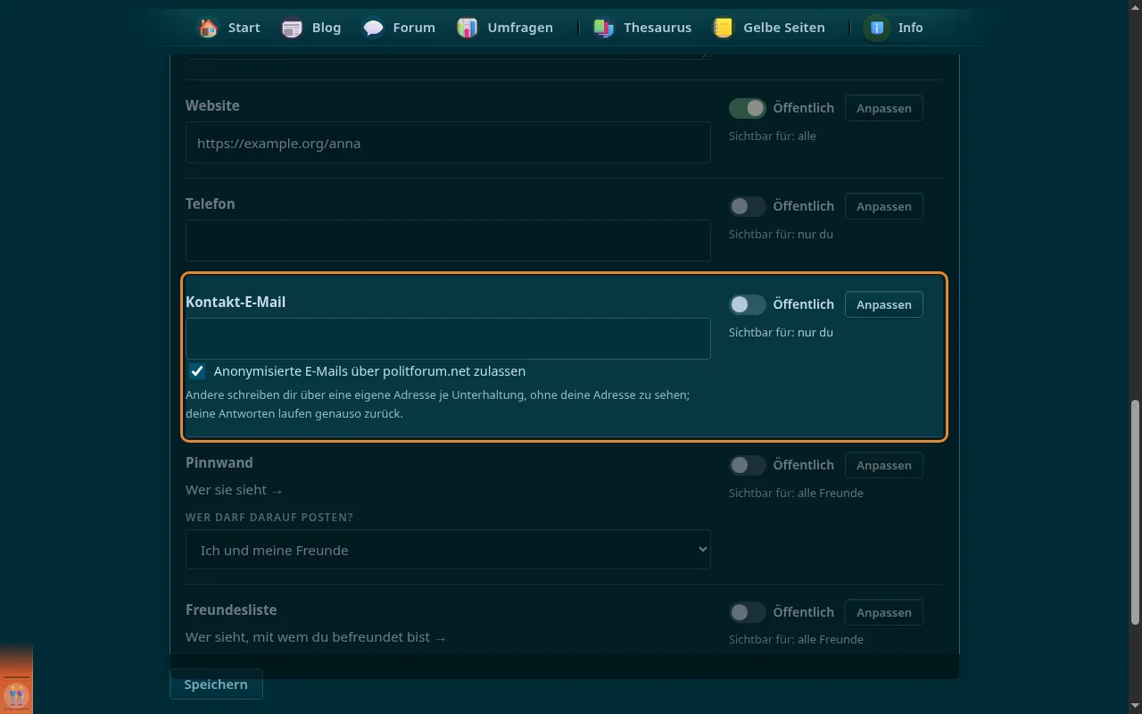Click the orange avatar icon at bottom-left
The height and width of the screenshot is (714, 1142).
pos(16,693)
